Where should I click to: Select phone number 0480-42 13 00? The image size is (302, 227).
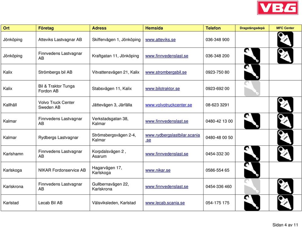click(219, 121)
